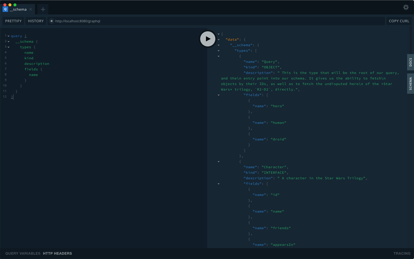The height and width of the screenshot is (259, 414).
Task: Click the "Character" type name value
Action: point(274,167)
